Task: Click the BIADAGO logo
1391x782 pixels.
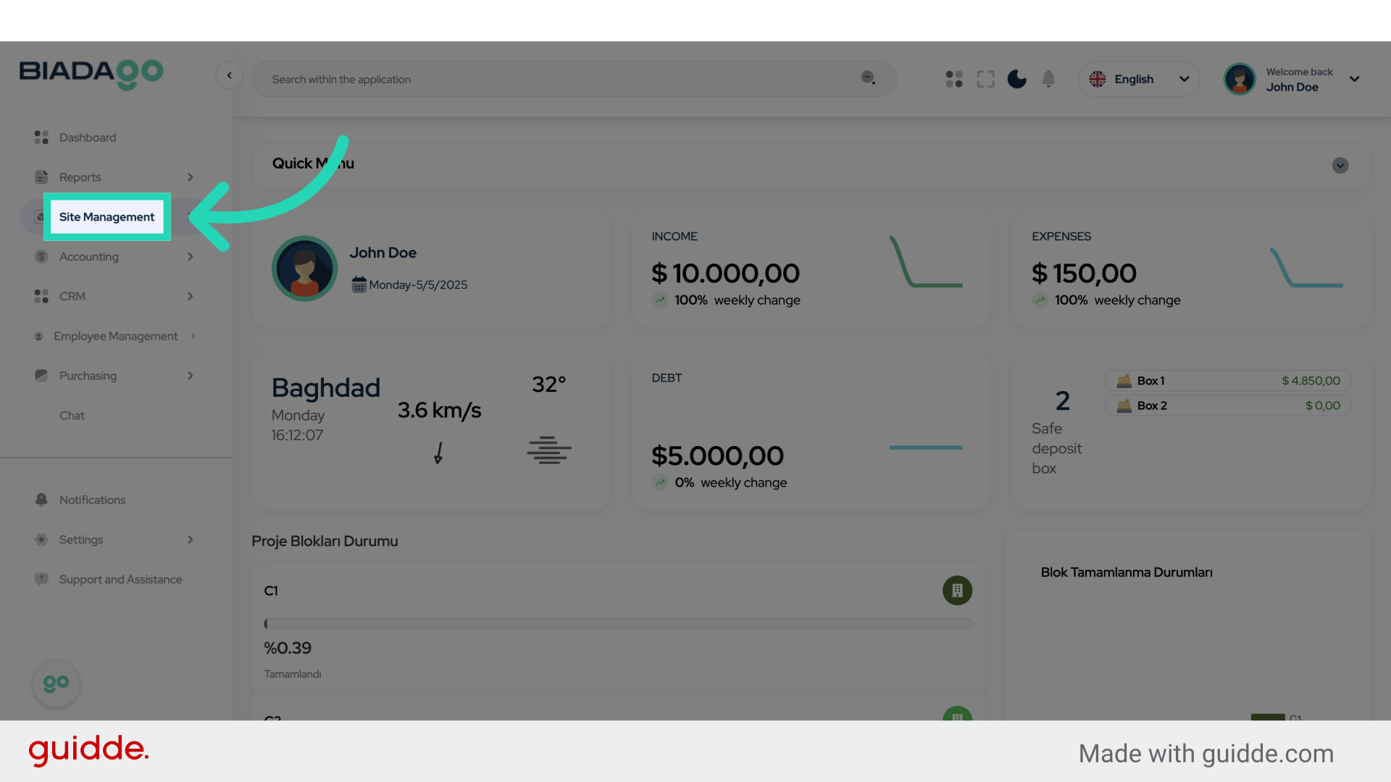Action: (91, 73)
